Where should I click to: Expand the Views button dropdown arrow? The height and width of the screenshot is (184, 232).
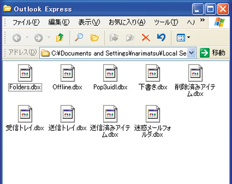[189, 37]
